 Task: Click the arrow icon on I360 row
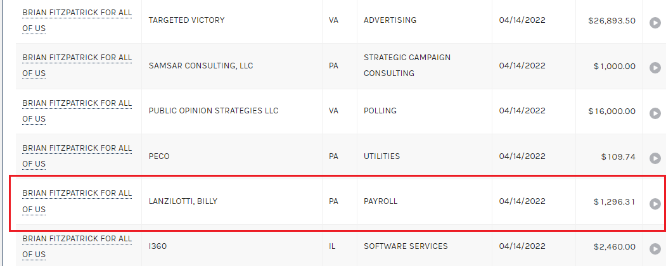pyautogui.click(x=655, y=249)
